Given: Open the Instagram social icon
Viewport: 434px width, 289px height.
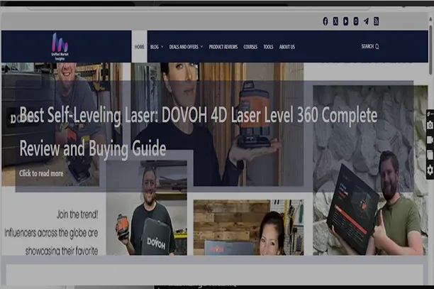Looking at the screenshot, I should point(356,21).
